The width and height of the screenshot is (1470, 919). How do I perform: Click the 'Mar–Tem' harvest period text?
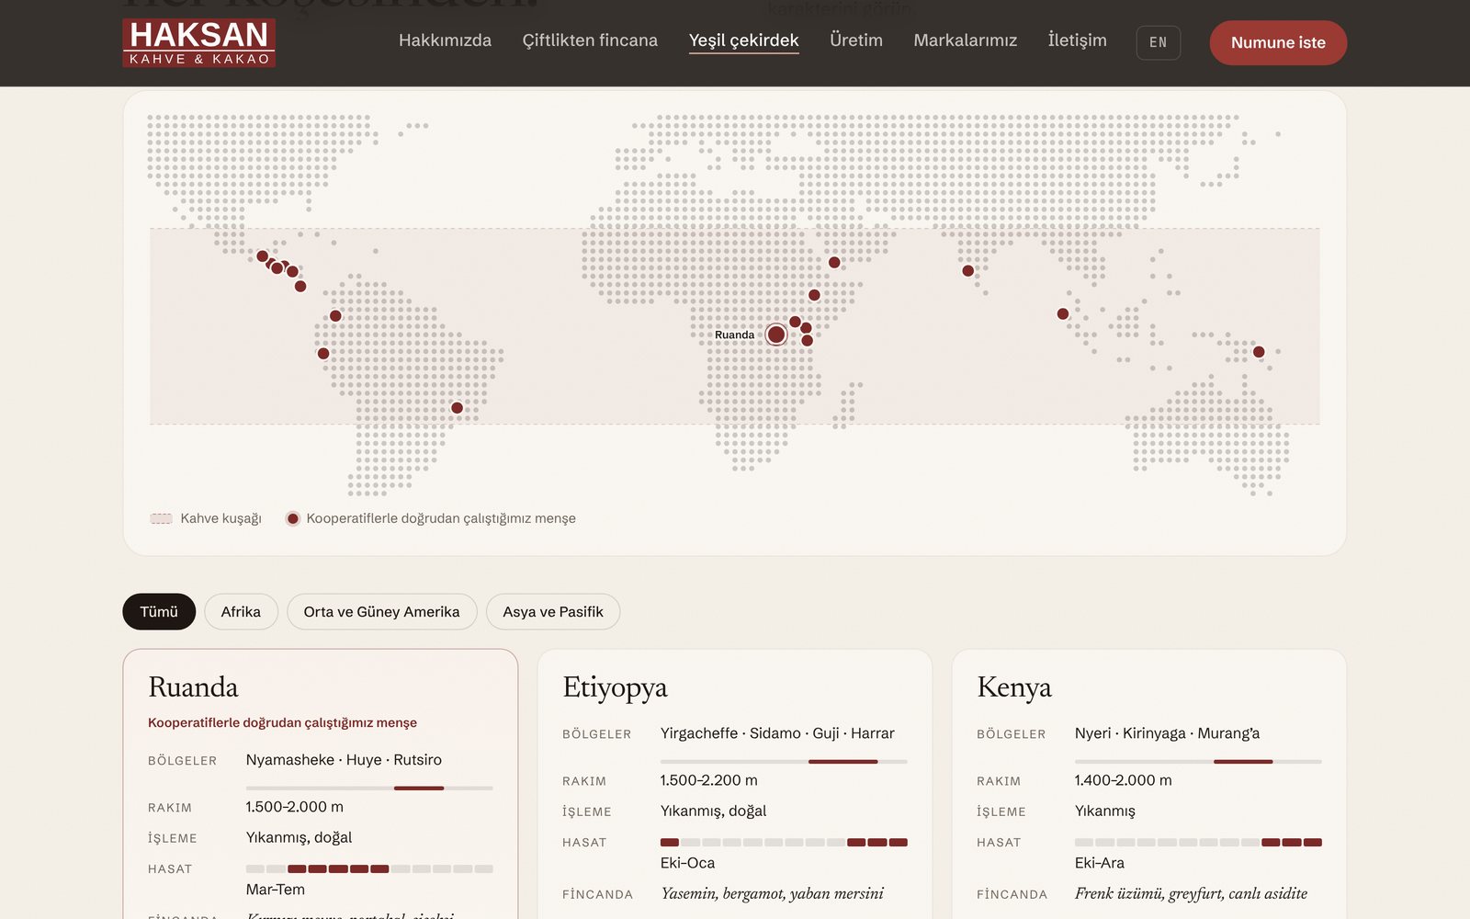point(275,890)
